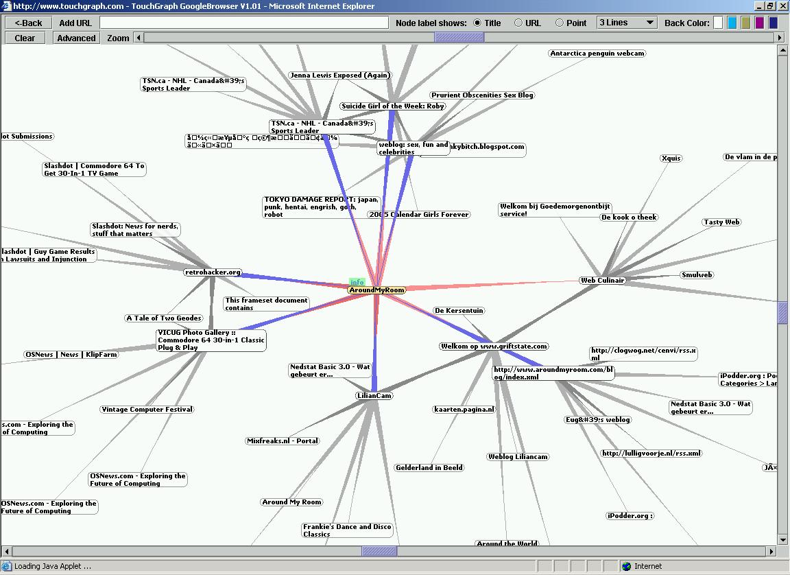Choose the white back color swatch

click(719, 23)
